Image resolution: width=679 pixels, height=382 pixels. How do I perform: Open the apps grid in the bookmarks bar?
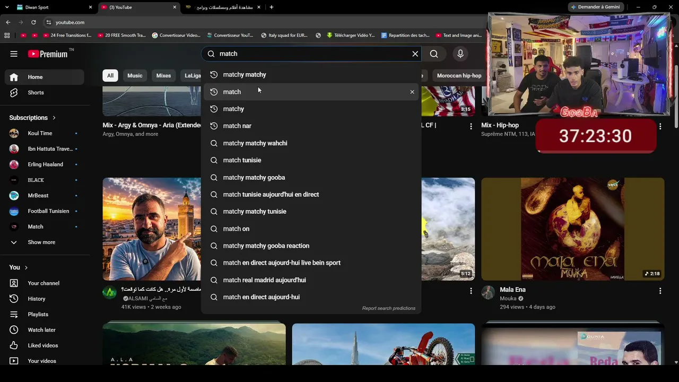click(7, 36)
